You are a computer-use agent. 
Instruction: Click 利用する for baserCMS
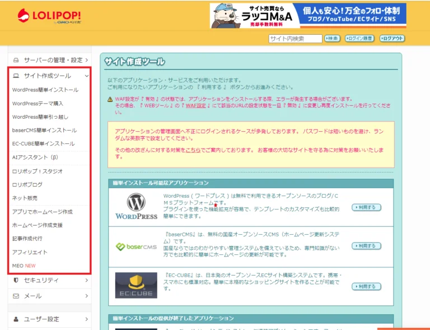(x=366, y=246)
